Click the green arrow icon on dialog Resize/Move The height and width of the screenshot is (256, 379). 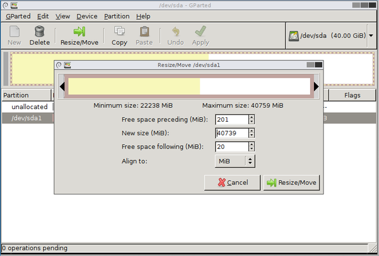(272, 183)
